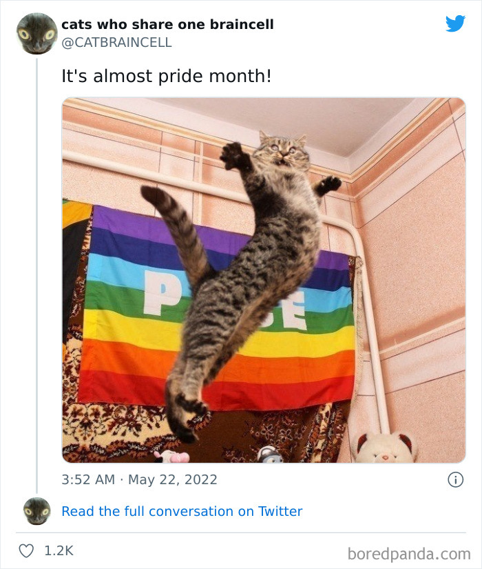Screen dimensions: 482x569
Task: Select the small cat avatar near the conversation link
Action: pos(36,511)
